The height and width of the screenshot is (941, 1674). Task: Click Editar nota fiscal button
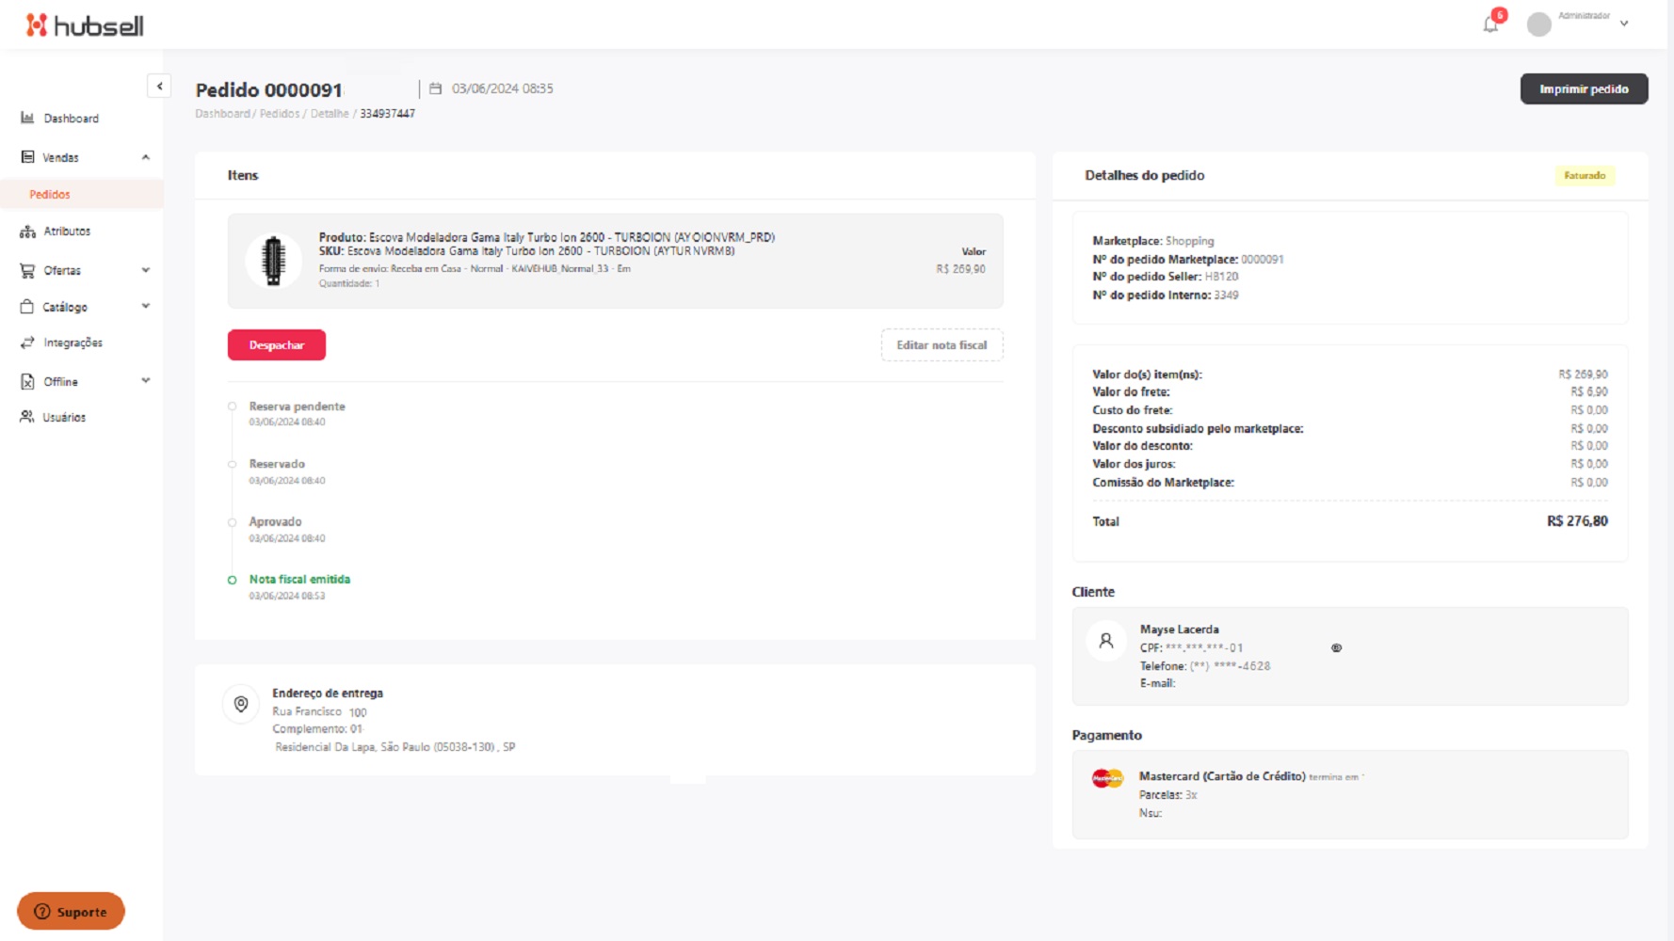[x=942, y=345]
